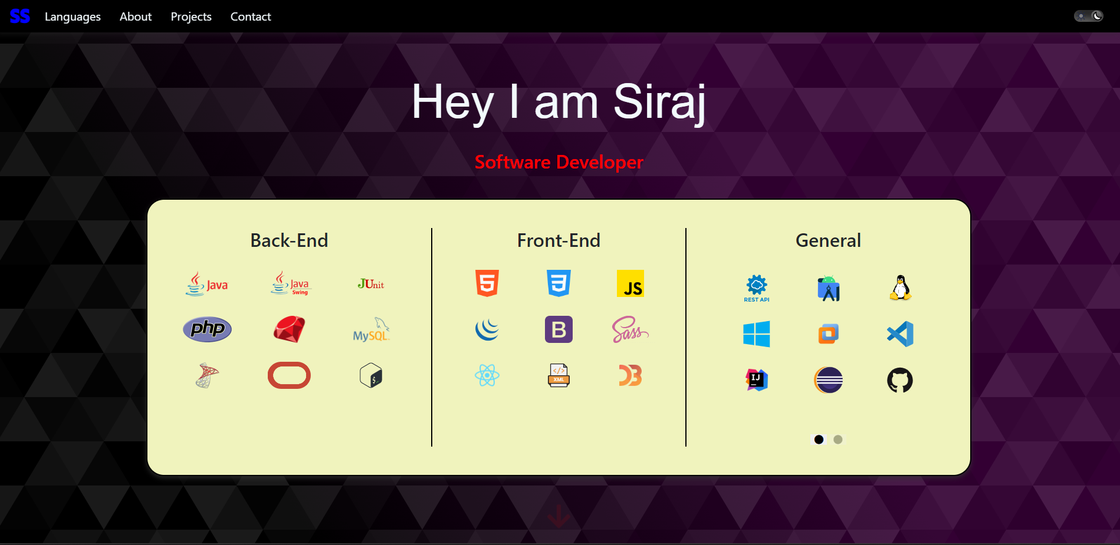Screen dimensions: 1120x545
Task: Open the Projects nav link
Action: tap(191, 16)
